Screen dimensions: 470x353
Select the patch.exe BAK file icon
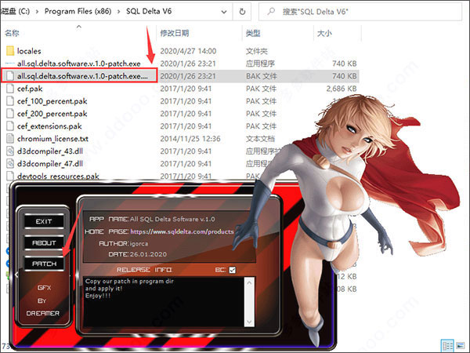click(10, 76)
